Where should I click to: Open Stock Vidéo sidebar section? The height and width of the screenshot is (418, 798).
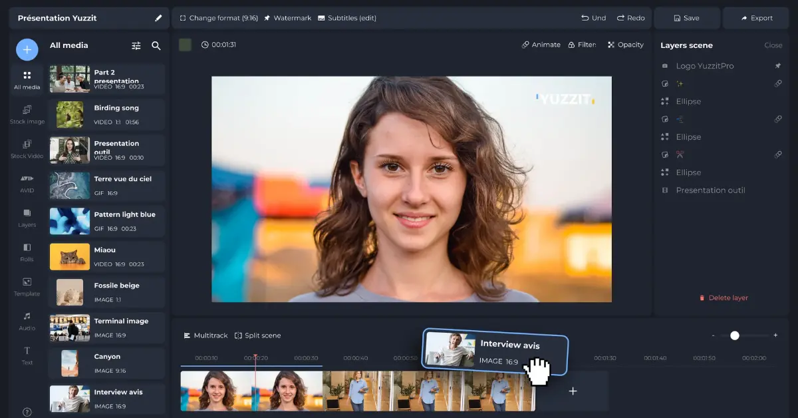point(27,149)
